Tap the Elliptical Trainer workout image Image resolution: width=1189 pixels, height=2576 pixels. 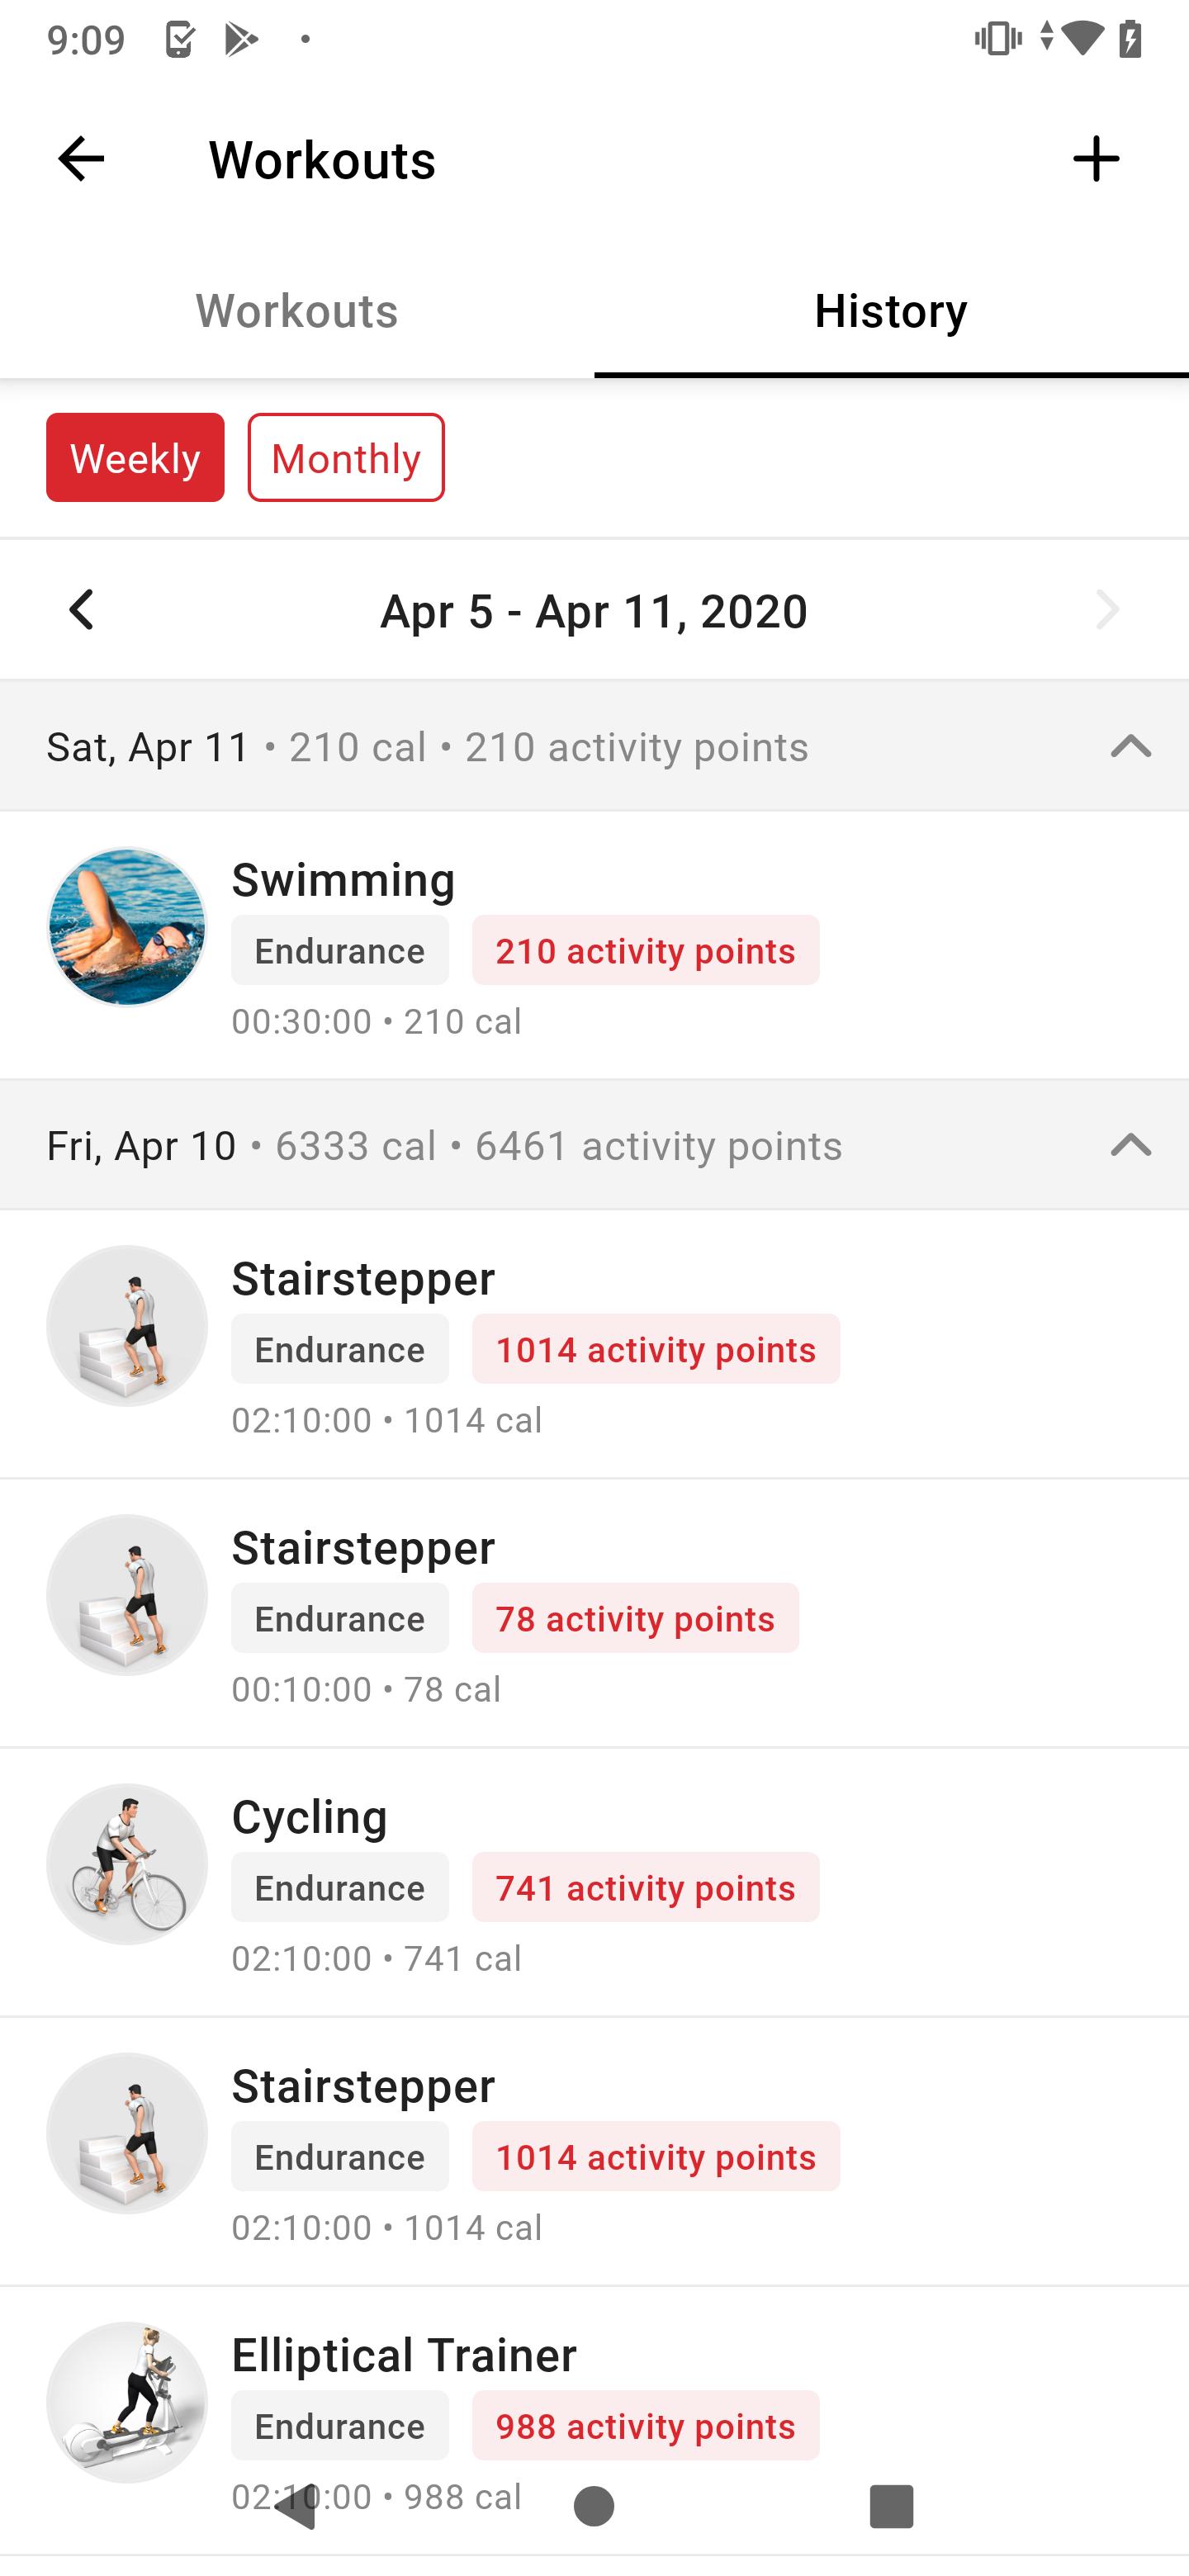[127, 2402]
